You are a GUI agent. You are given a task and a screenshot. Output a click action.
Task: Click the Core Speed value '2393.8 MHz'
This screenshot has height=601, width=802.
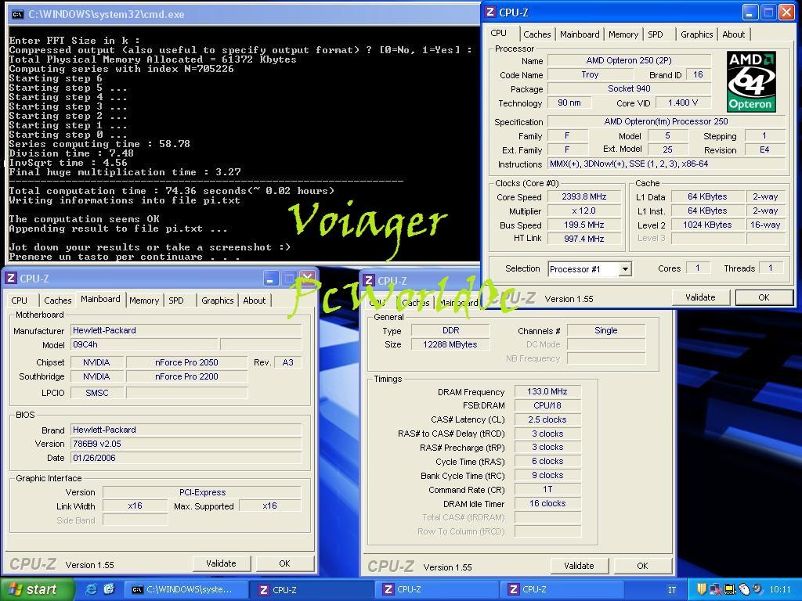(x=583, y=196)
